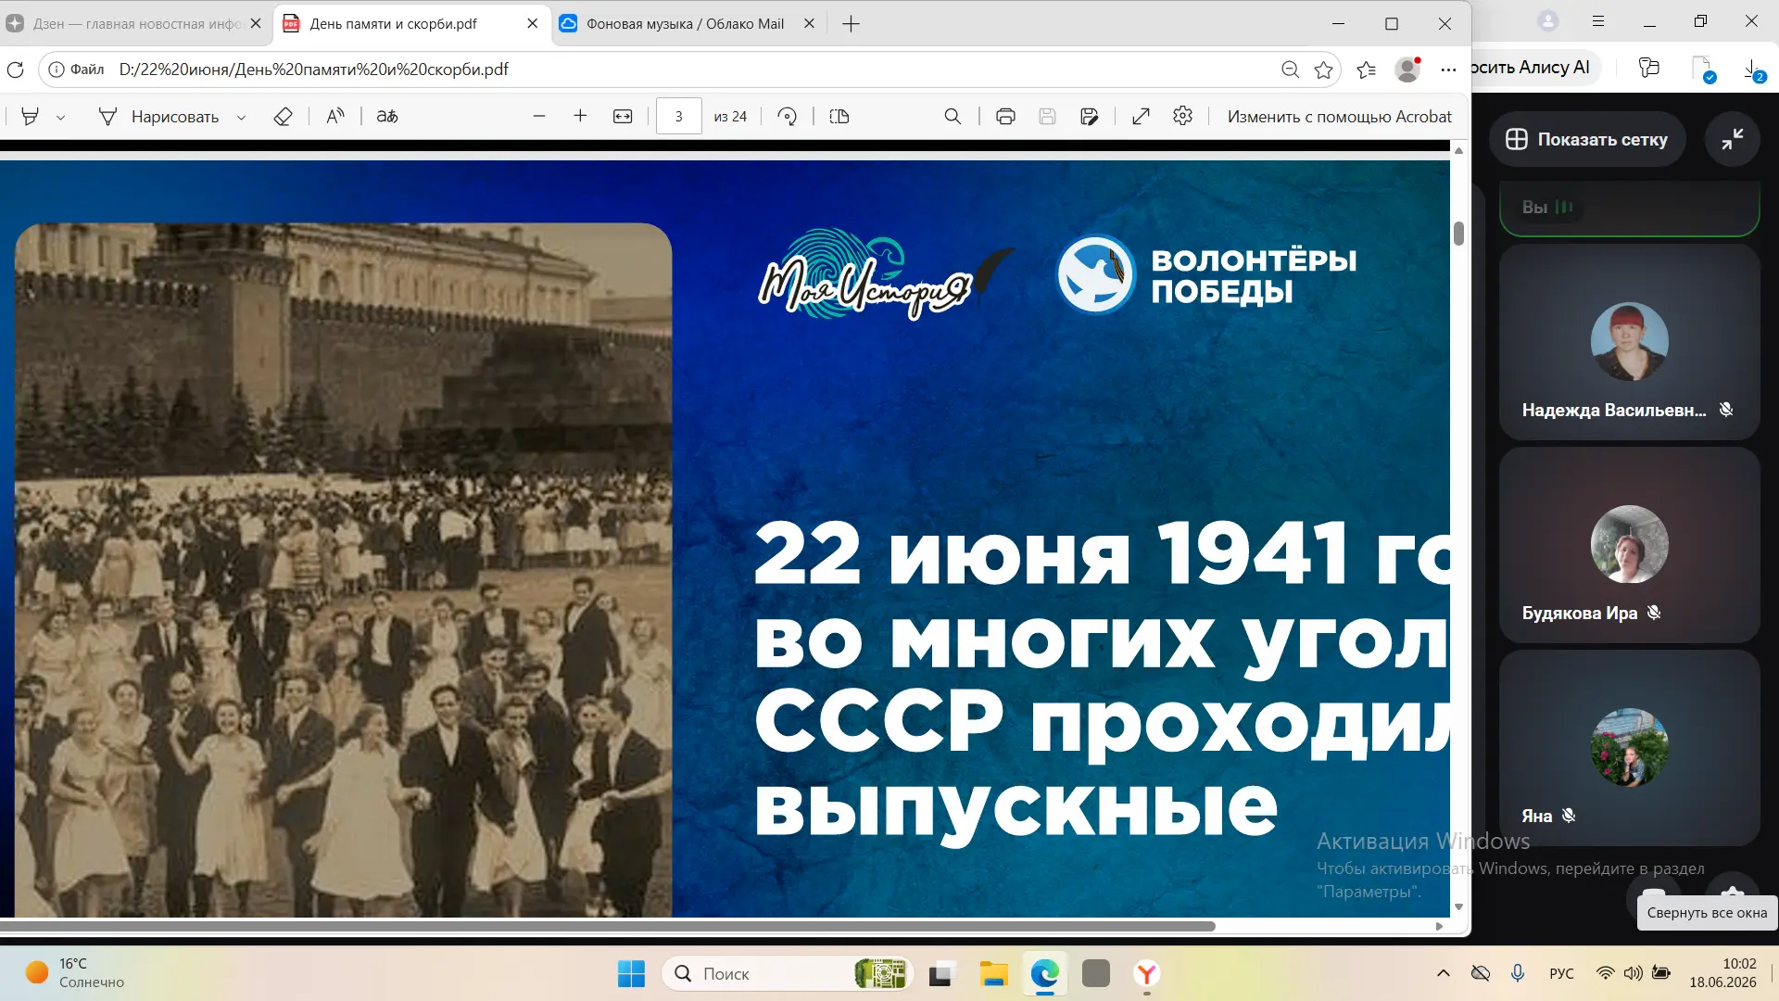Reload the PDF page in the browser
Screen dimensions: 1779x1001
15,70
